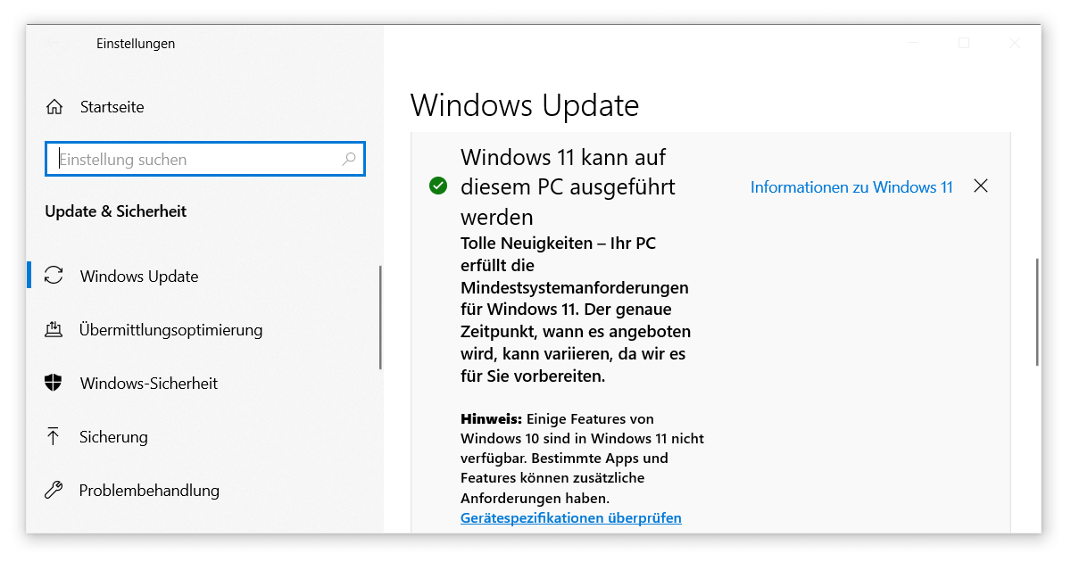Select Sicherung from the sidebar

(114, 436)
